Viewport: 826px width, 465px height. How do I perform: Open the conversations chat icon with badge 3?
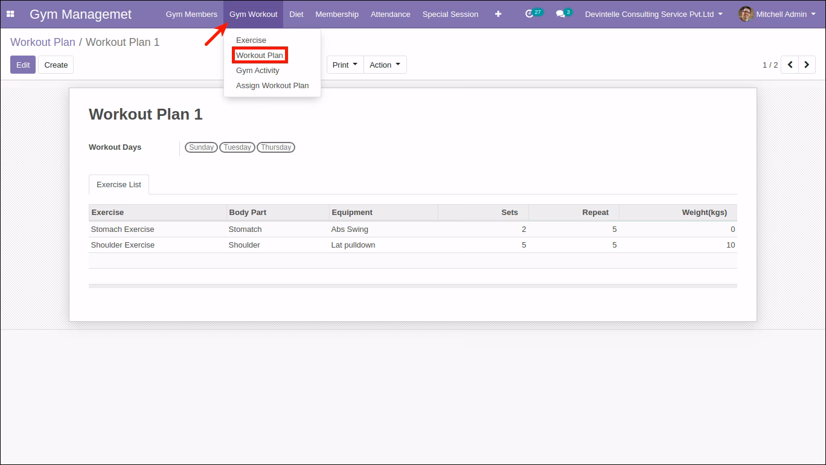[x=560, y=14]
